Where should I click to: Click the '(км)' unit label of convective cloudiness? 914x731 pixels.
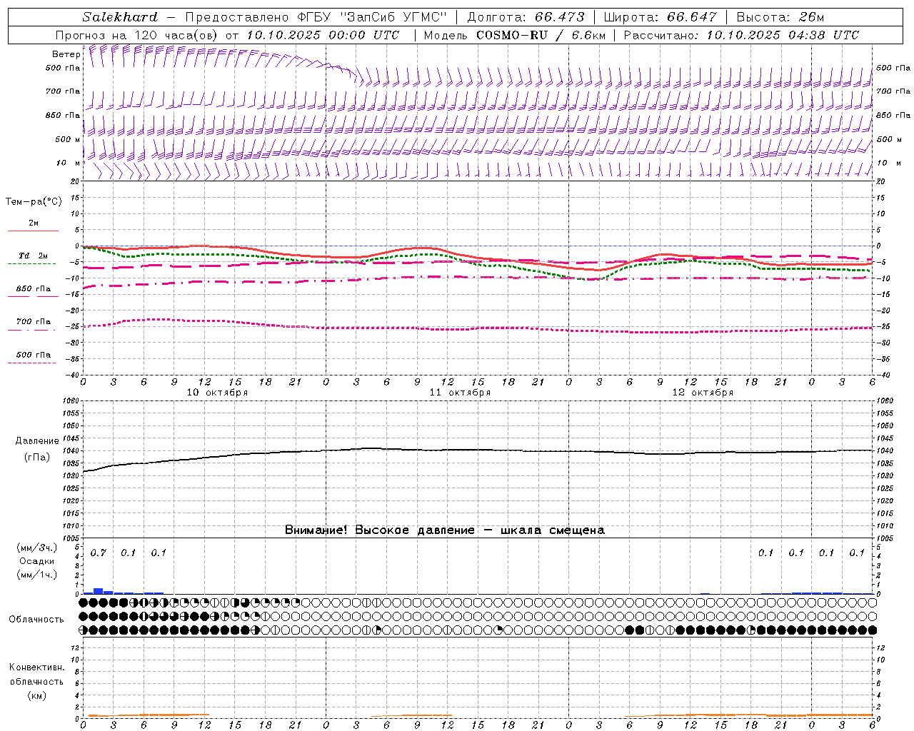pyautogui.click(x=36, y=695)
